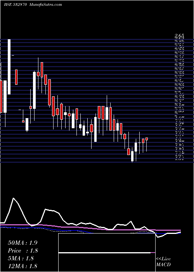Click the 'BSE 532870' ticker label

click(x=15, y=5)
